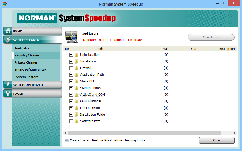Image resolution: width=242 pixels, height=151 pixels.
Task: Click the Description column header
Action: [x=227, y=49]
